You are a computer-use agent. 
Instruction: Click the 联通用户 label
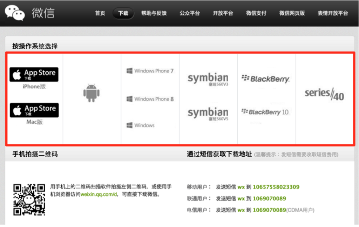pyautogui.click(x=198, y=198)
